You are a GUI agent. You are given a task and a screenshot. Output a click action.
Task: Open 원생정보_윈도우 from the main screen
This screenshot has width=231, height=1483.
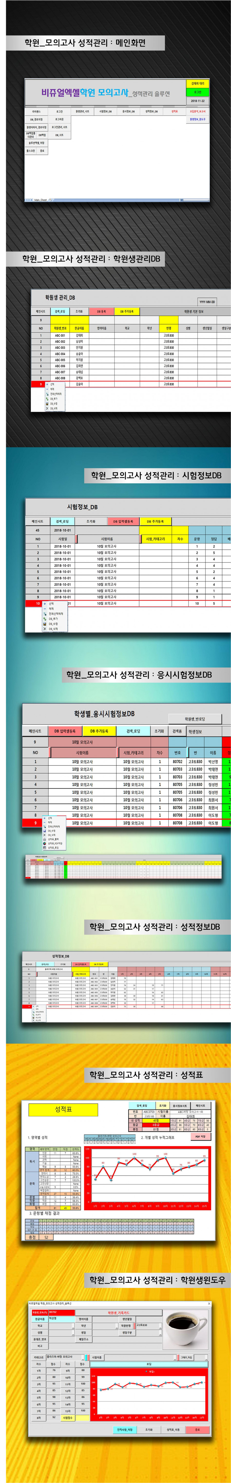(198, 119)
